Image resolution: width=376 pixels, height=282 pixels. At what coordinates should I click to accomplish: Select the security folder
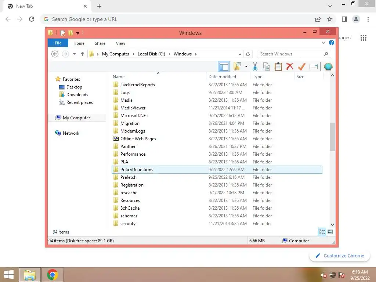[217, 223]
